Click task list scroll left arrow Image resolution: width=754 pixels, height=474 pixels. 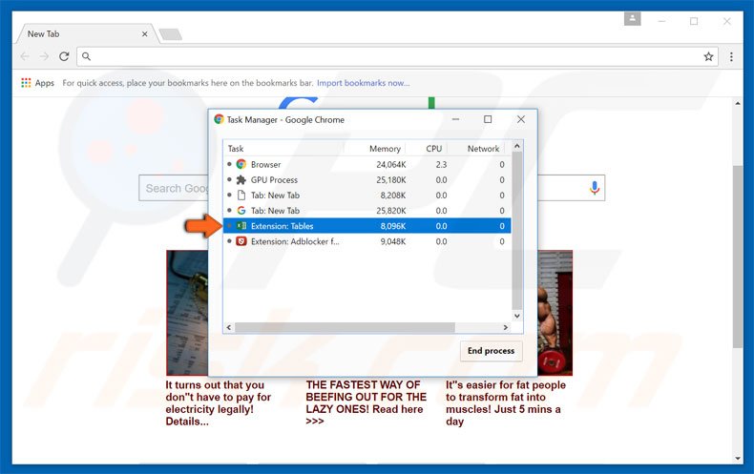click(229, 327)
